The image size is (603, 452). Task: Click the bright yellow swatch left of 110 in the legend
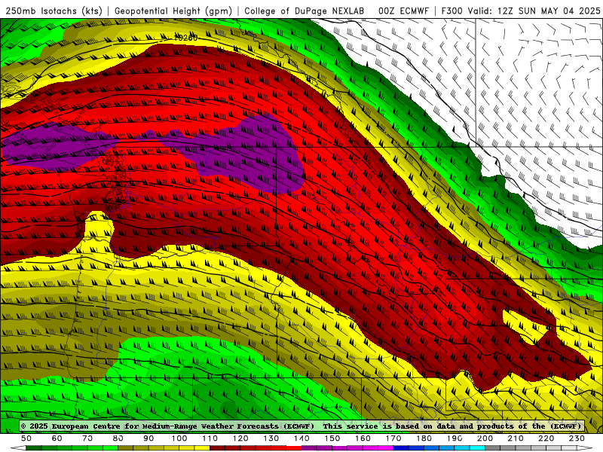coord(202,448)
